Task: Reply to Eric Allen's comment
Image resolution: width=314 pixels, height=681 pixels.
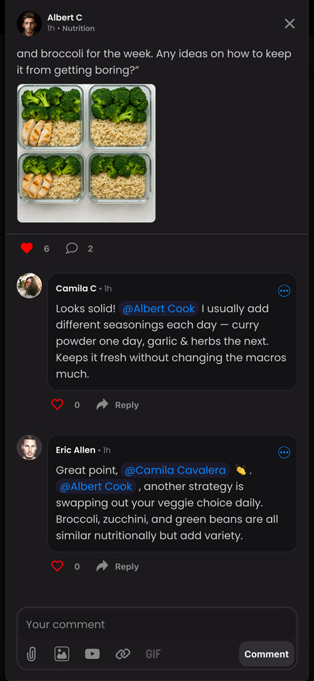Action: 118,567
